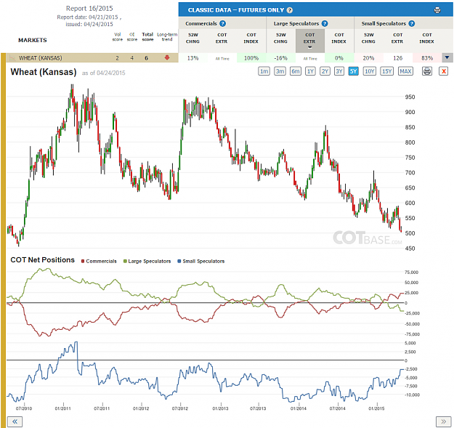Screen dimensions: 454x428
Task: Click help icon beside Classic Data Futures Only
Action: 290,10
